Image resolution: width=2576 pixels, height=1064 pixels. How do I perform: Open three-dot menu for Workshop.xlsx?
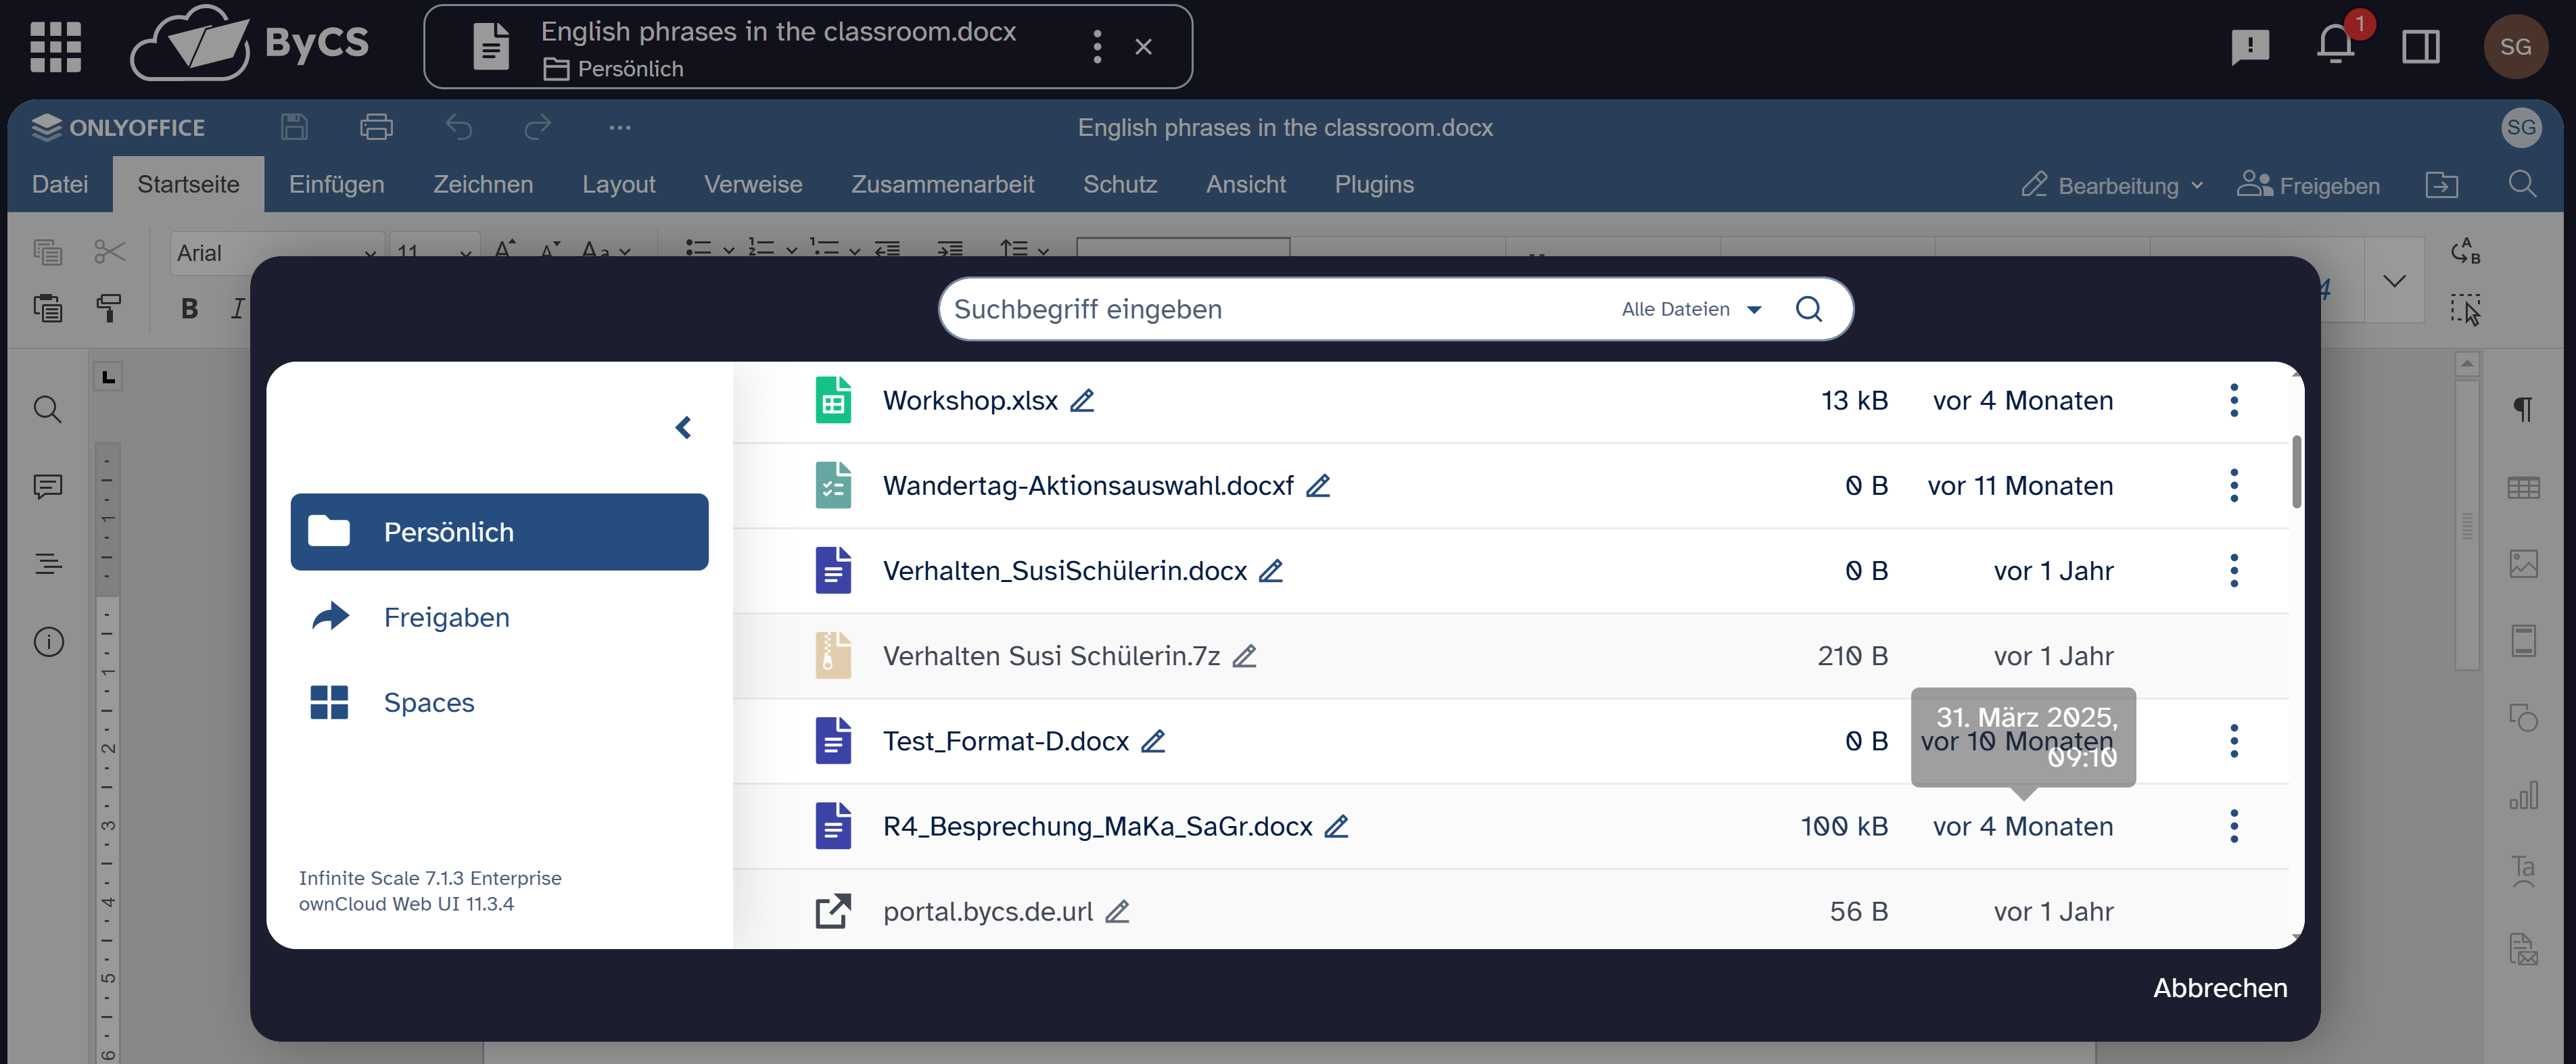tap(2234, 401)
